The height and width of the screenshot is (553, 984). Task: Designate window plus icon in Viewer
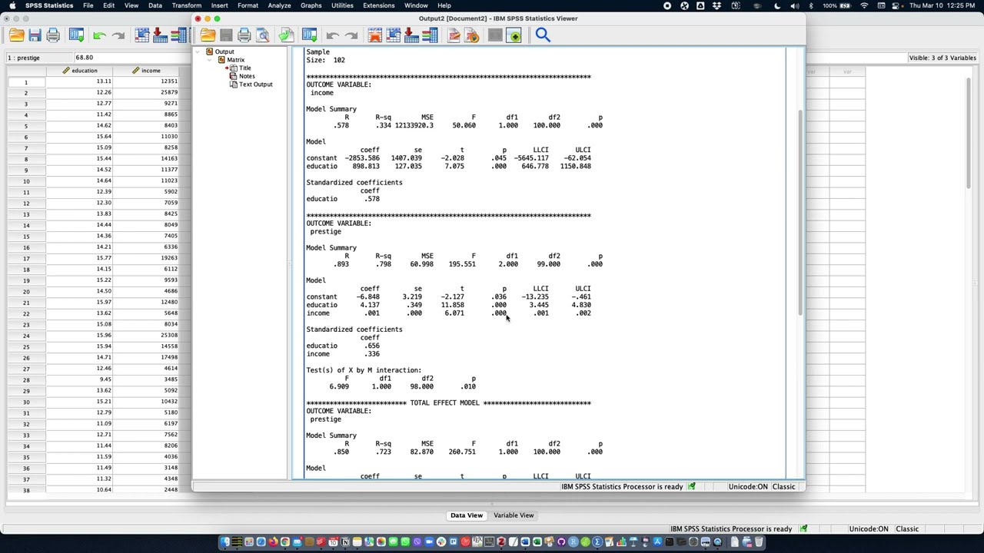tap(514, 35)
